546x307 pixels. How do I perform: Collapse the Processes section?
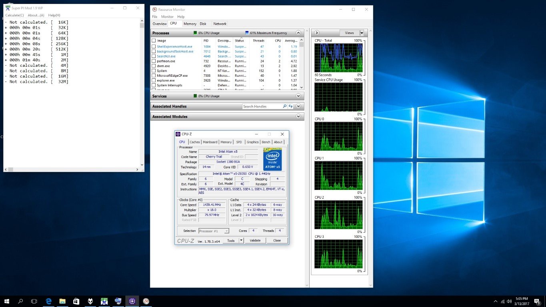[298, 33]
